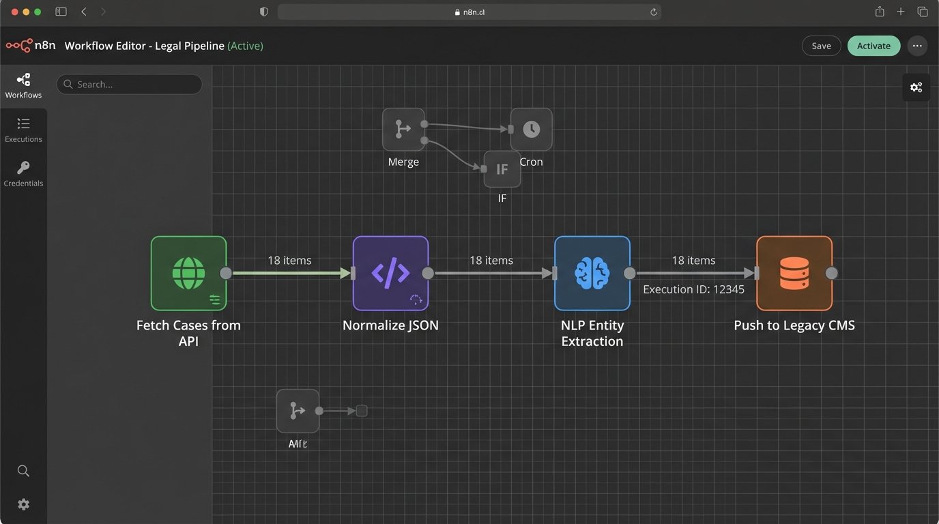Open settings gear in bottom left sidebar
939x524 pixels.
click(x=23, y=504)
